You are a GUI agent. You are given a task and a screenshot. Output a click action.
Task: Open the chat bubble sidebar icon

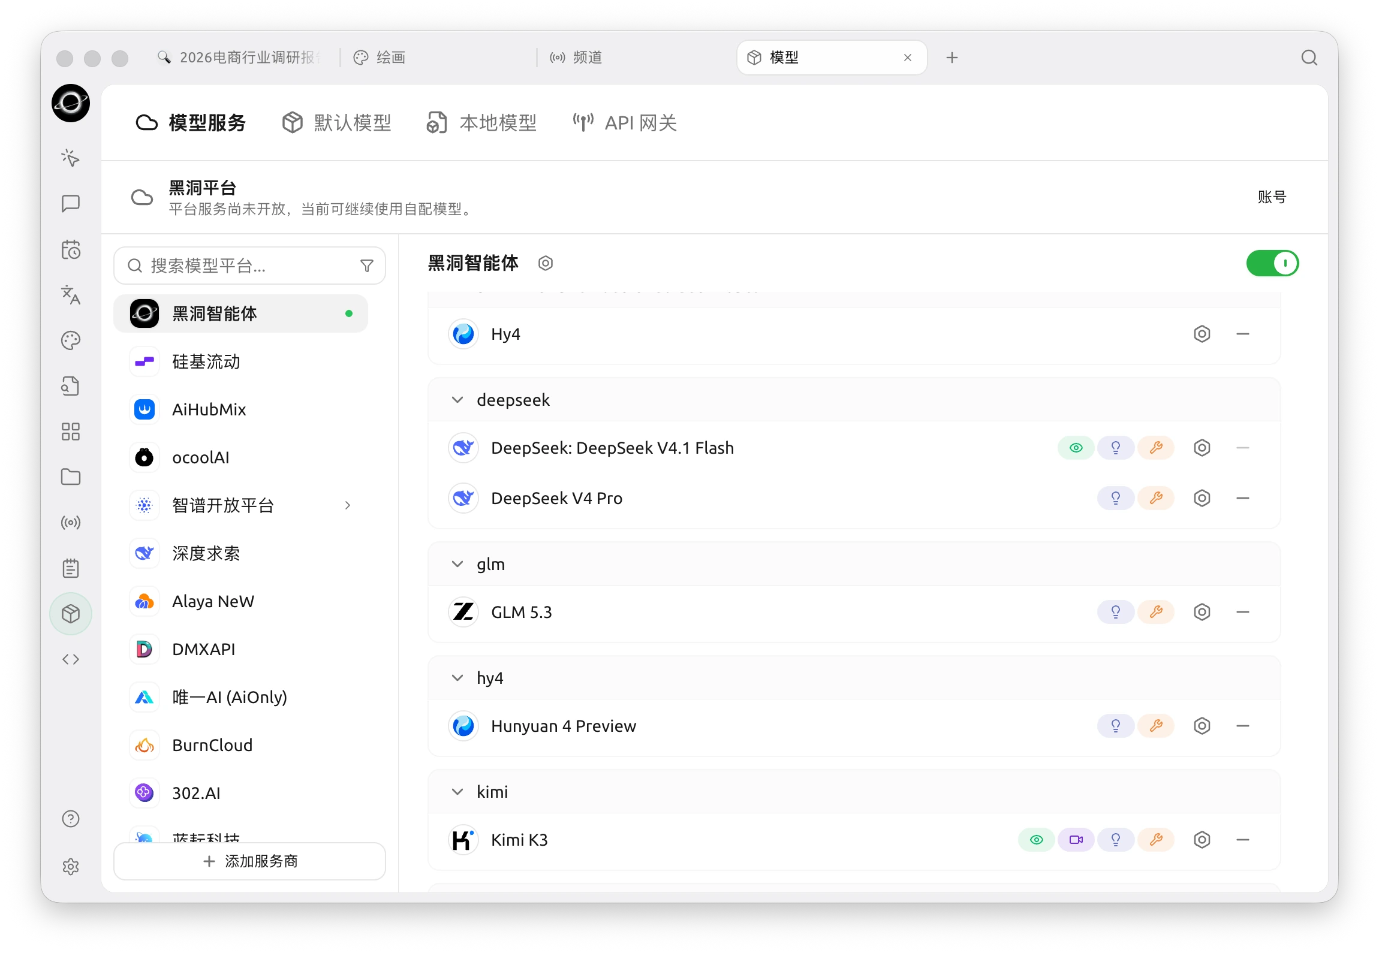tap(71, 204)
